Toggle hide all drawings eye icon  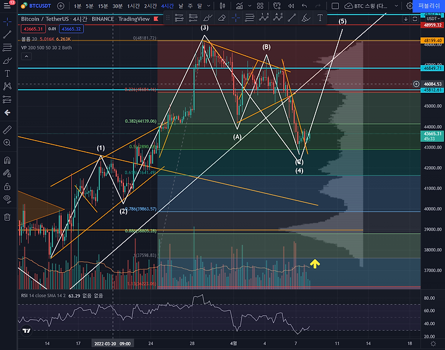tap(7, 199)
